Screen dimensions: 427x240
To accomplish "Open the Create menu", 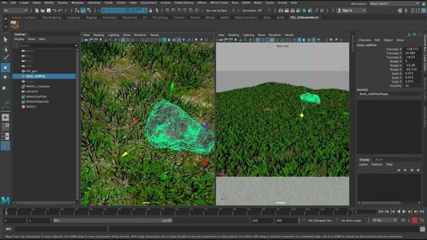I will coord(24,3).
